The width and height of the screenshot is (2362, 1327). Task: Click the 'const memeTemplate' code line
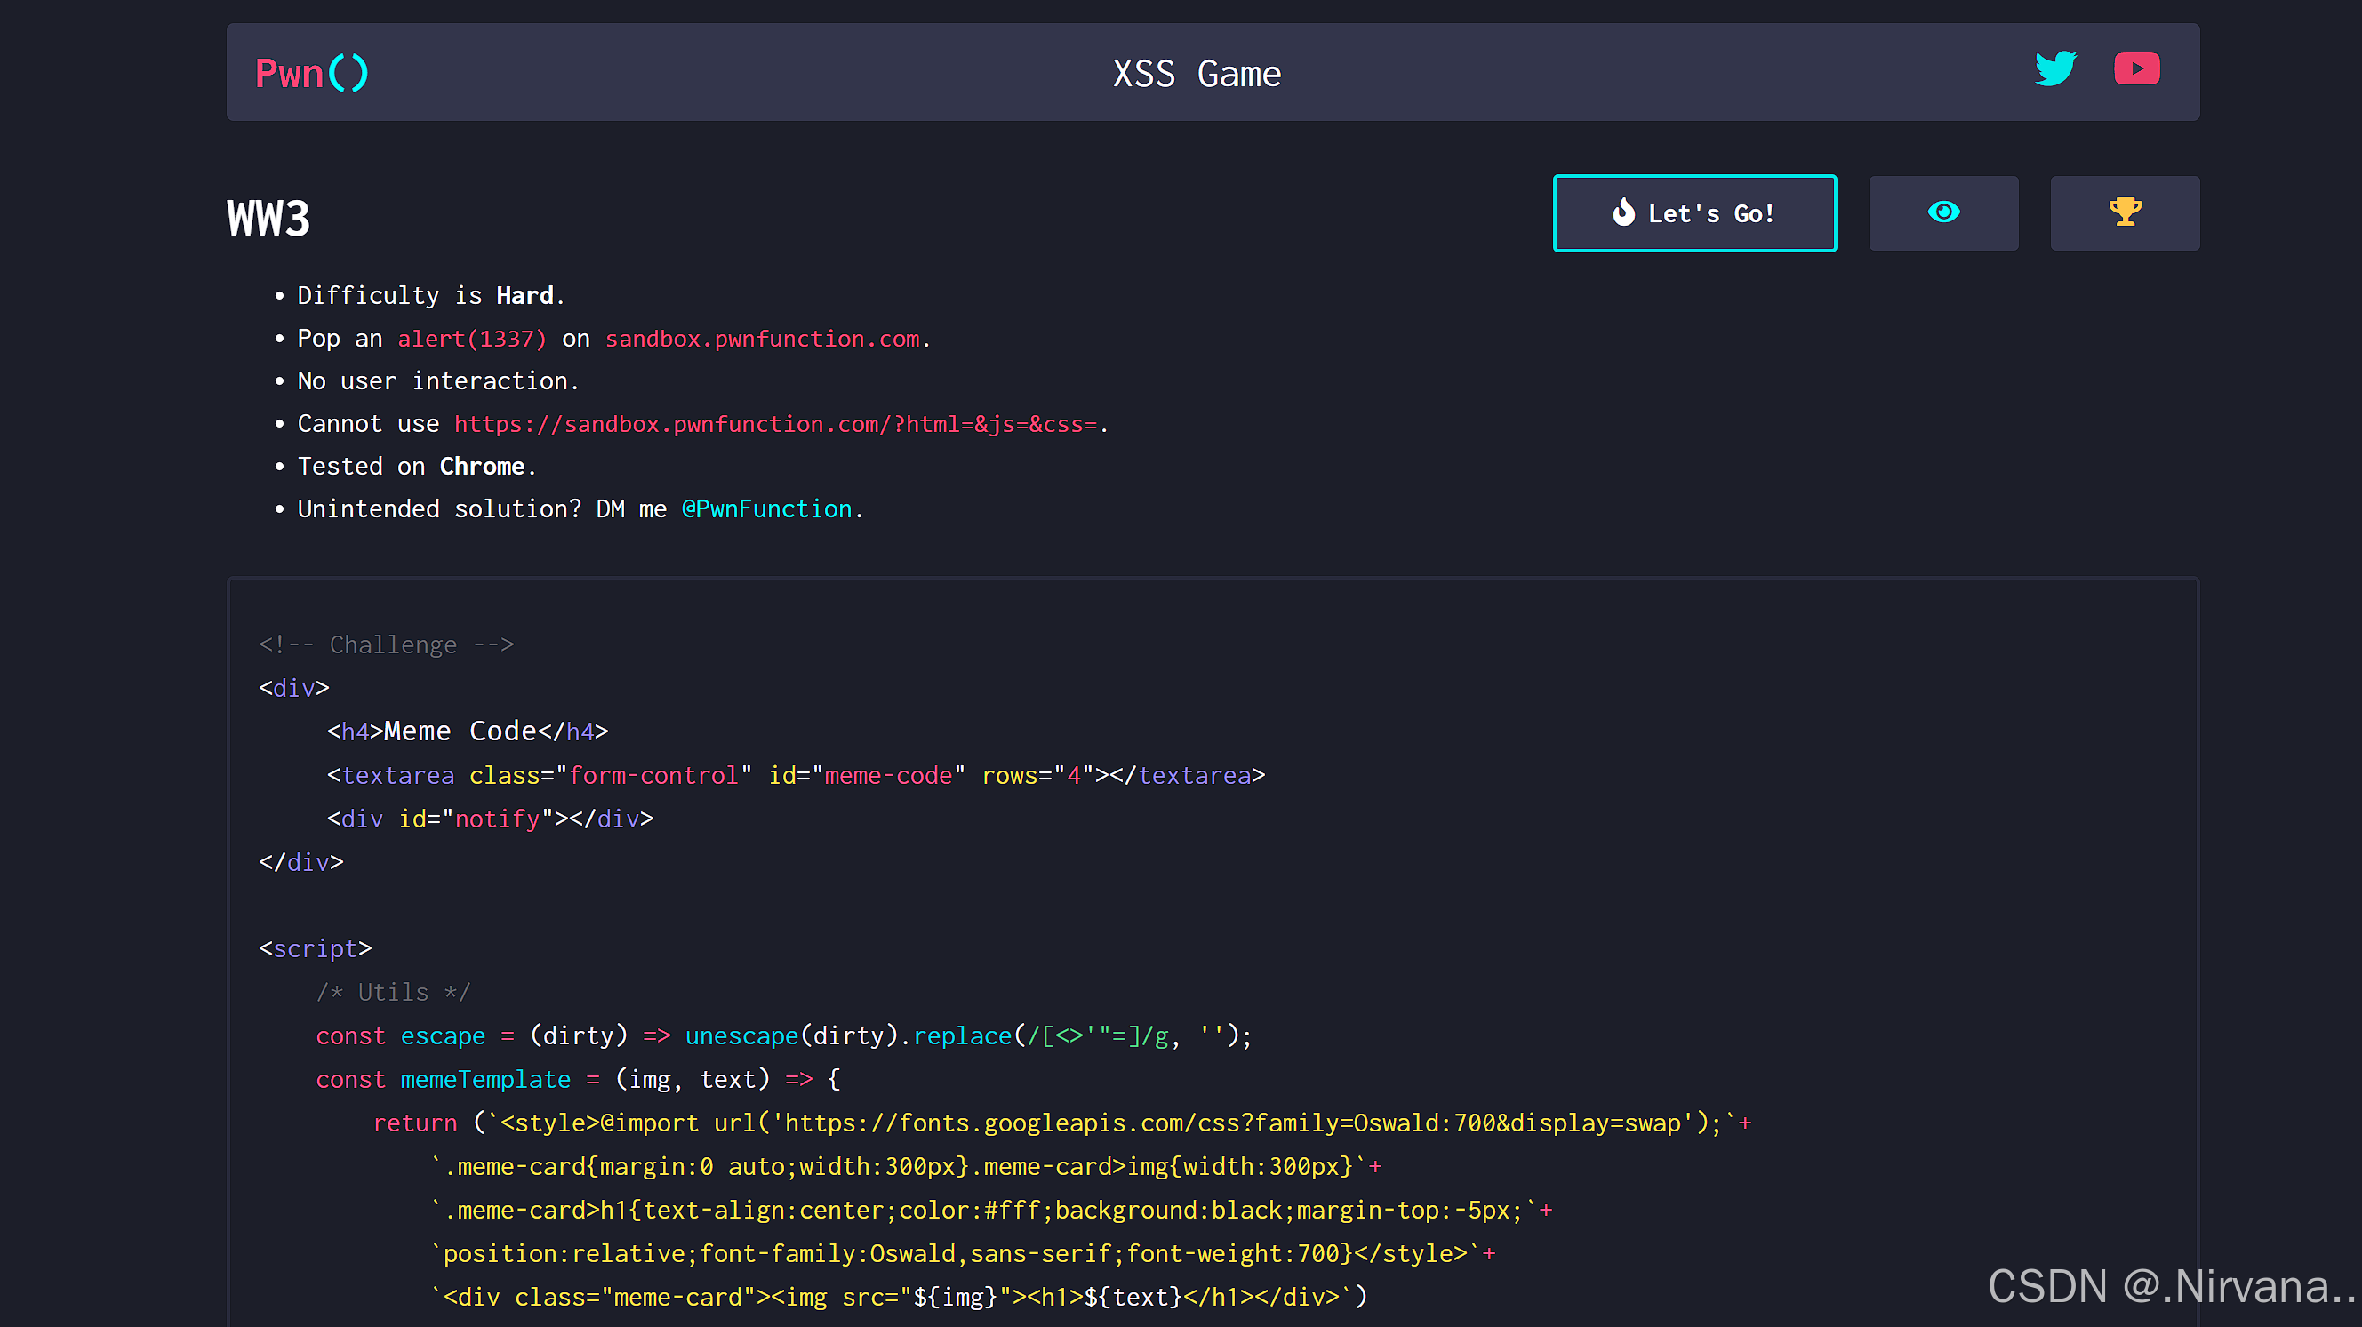[x=578, y=1079]
